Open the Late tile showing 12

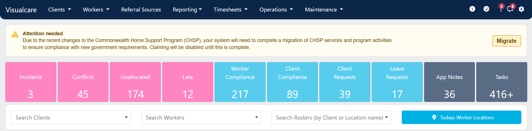(188, 82)
